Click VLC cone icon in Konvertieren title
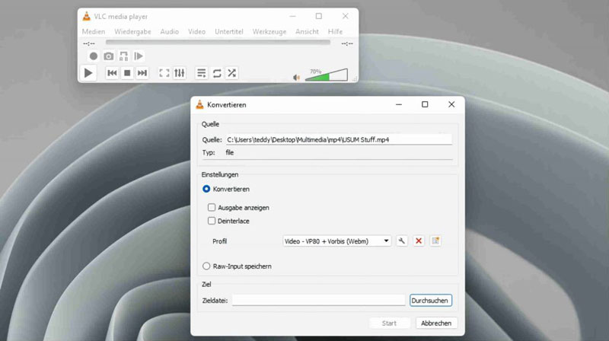Screen dimensions: 609x341 pyautogui.click(x=199, y=104)
